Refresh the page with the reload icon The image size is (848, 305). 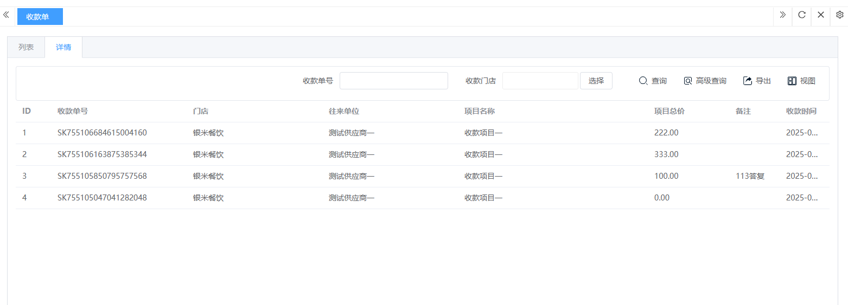[801, 15]
